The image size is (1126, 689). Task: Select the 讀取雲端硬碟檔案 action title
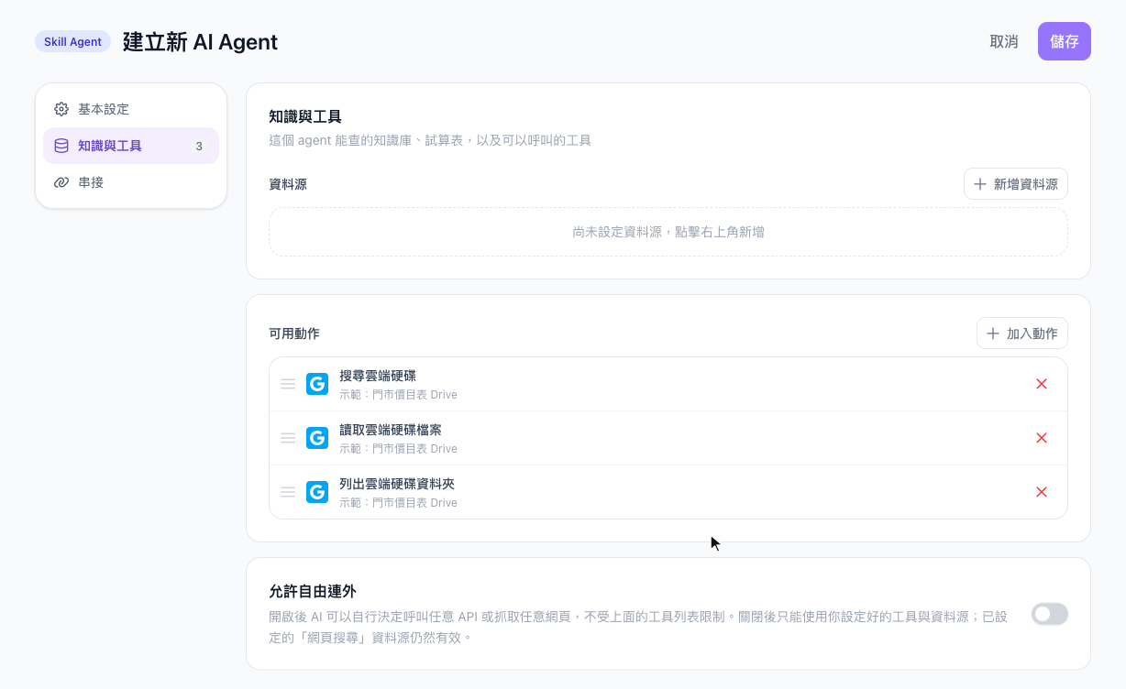pos(391,430)
